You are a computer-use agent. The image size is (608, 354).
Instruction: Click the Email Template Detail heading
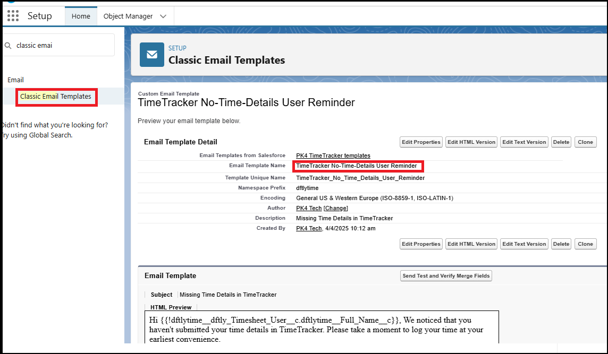[x=180, y=142]
